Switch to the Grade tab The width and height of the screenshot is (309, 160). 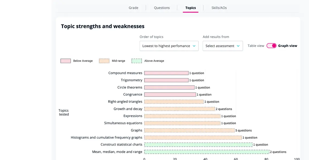pyautogui.click(x=133, y=8)
